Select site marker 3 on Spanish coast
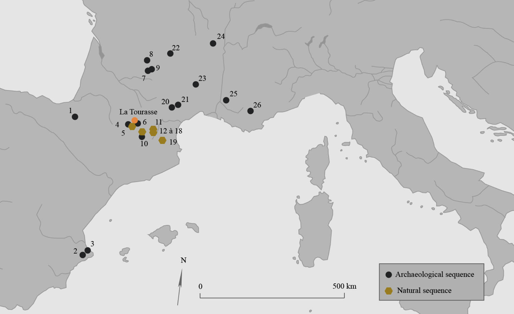 [88, 250]
